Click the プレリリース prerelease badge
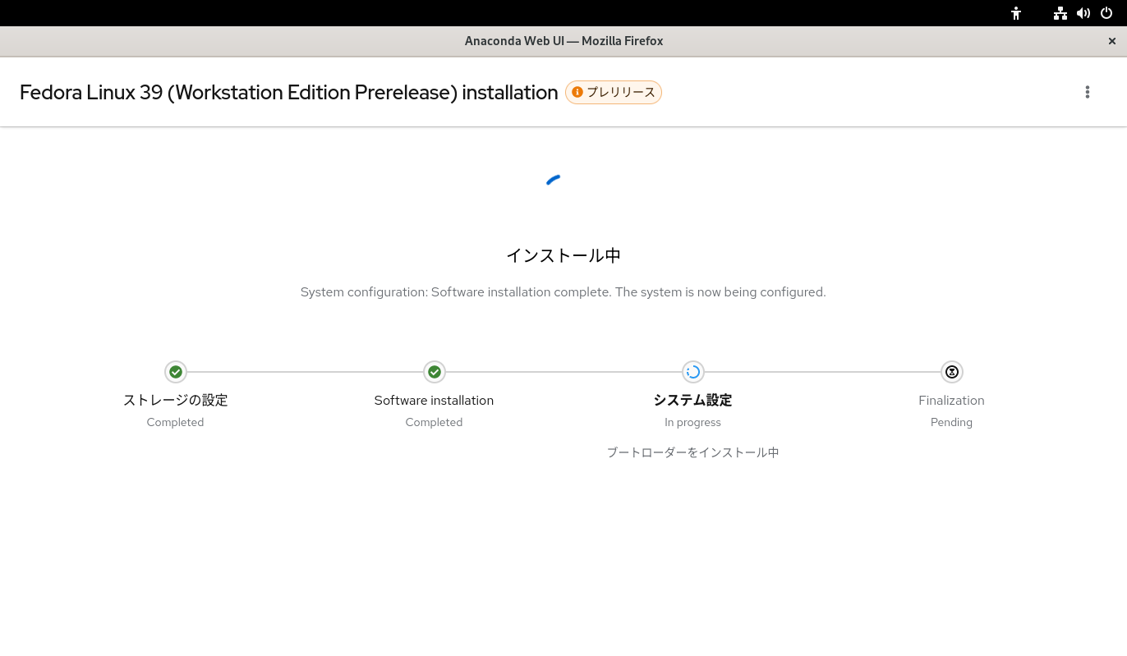The image size is (1127, 656). coord(614,92)
